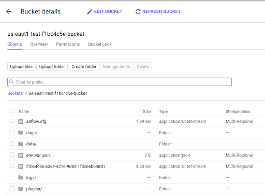Click the Size column header
Image resolution: width=265 pixels, height=195 pixels.
pos(147,112)
